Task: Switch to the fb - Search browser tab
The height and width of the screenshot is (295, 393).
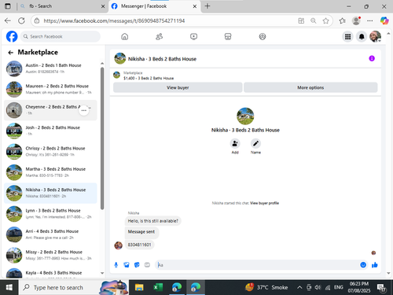Action: 61,6
